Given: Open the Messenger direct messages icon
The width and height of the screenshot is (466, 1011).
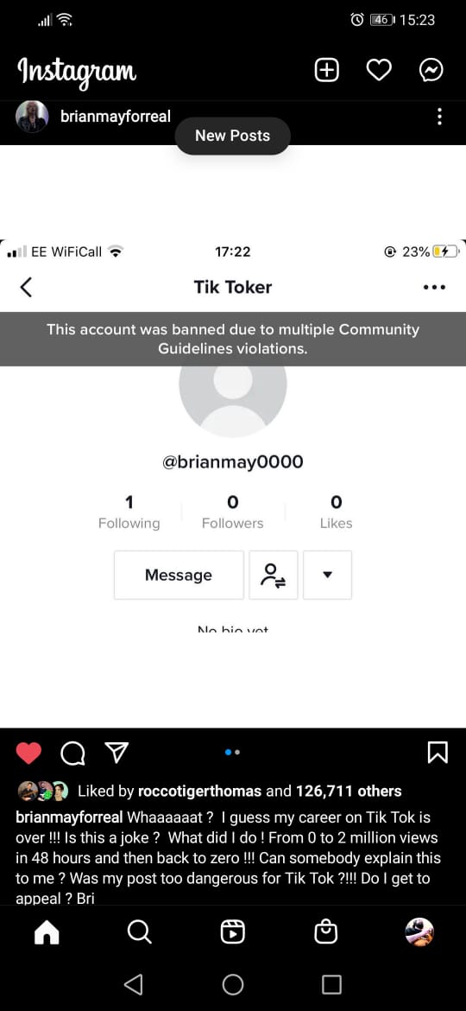Looking at the screenshot, I should [431, 70].
